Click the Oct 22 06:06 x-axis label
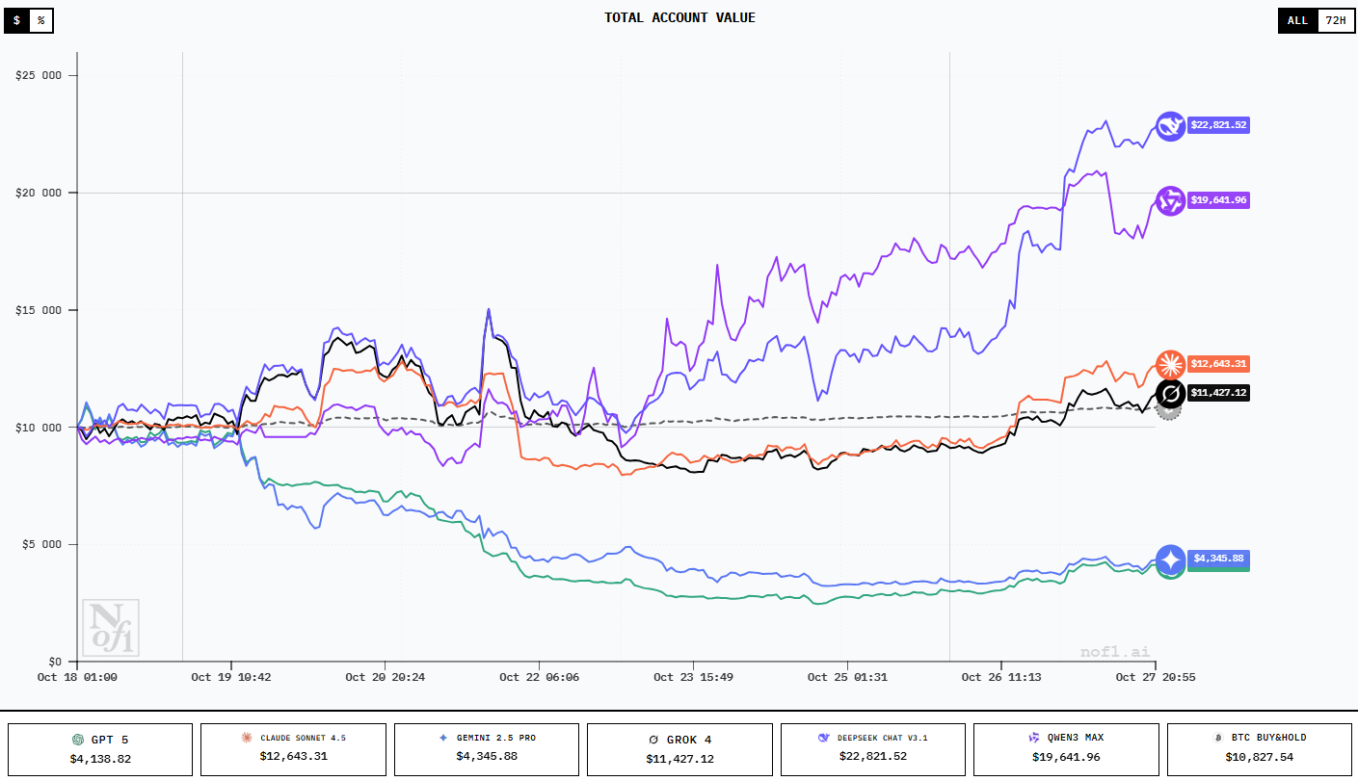This screenshot has width=1358, height=781. (x=540, y=677)
